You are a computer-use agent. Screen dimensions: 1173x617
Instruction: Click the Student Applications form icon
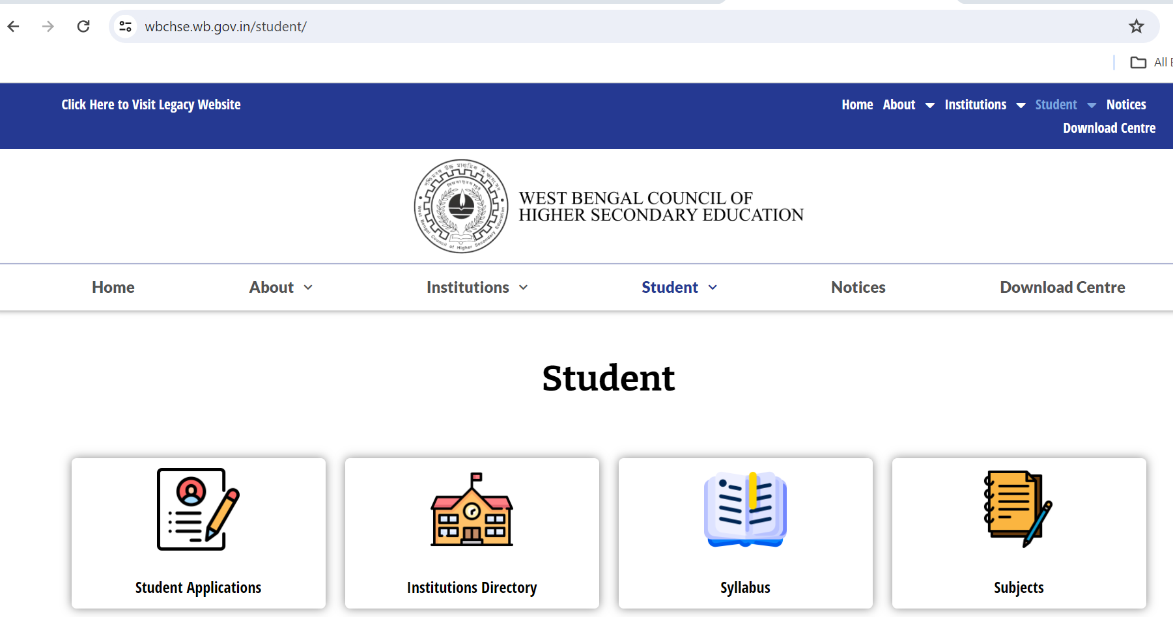(199, 509)
